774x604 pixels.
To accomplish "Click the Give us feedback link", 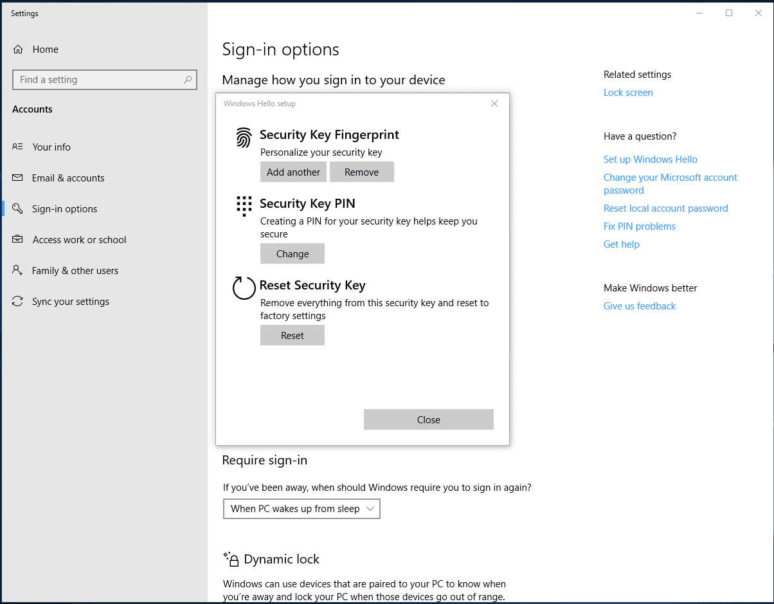I will pos(639,306).
